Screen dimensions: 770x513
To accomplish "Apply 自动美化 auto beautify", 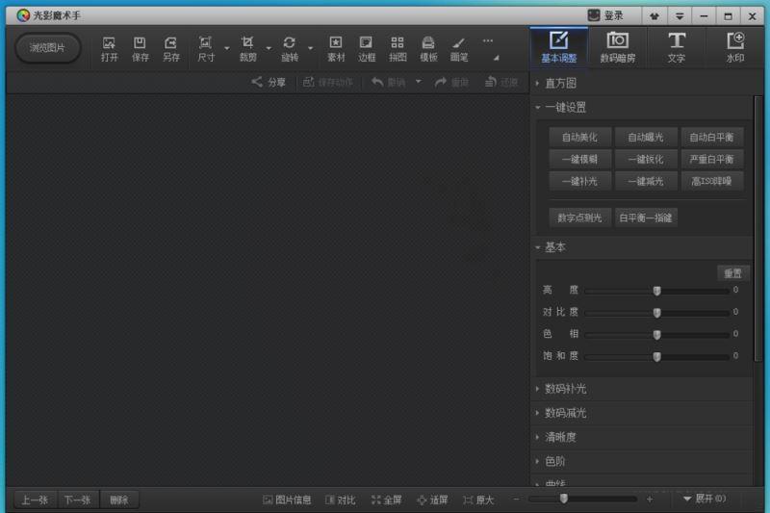I will [579, 137].
